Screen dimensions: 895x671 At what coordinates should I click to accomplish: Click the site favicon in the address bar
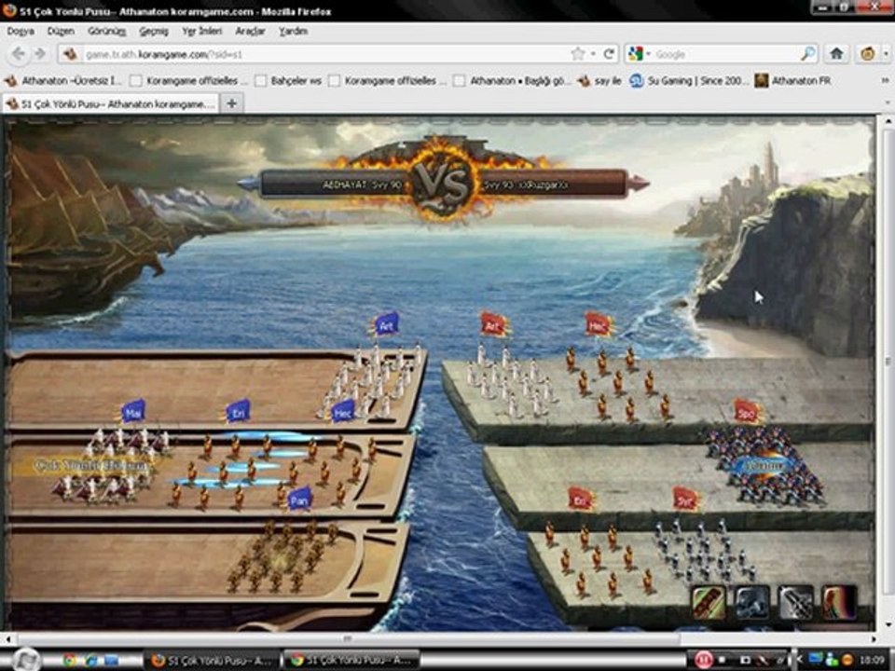click(x=70, y=54)
